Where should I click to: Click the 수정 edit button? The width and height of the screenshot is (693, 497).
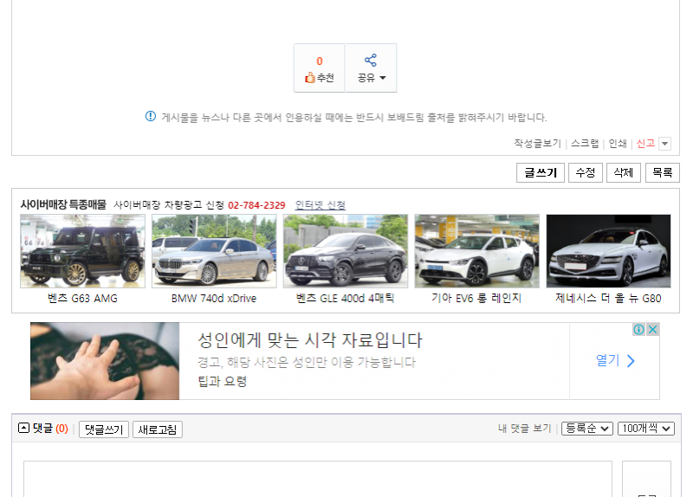586,172
